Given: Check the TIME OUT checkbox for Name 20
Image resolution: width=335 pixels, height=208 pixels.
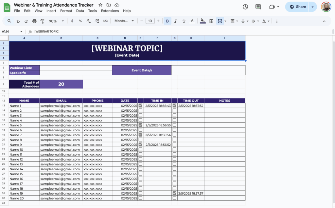Looking at the screenshot, I should pos(174,198).
